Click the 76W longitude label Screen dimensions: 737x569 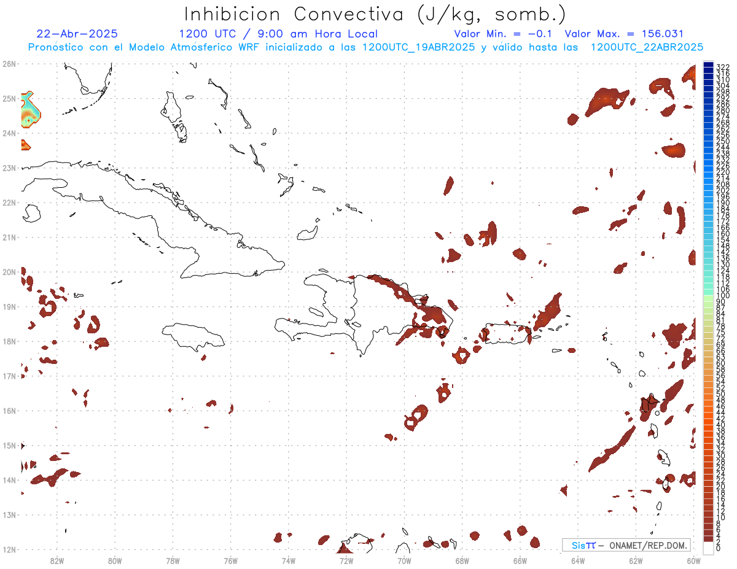(231, 560)
